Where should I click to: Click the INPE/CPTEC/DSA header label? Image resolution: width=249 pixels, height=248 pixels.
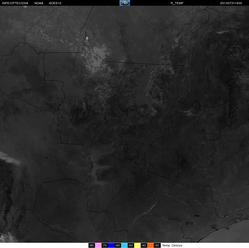[15, 3]
